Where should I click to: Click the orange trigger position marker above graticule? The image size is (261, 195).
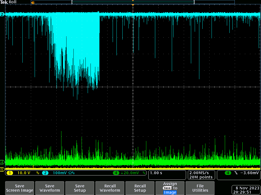click(133, 5)
